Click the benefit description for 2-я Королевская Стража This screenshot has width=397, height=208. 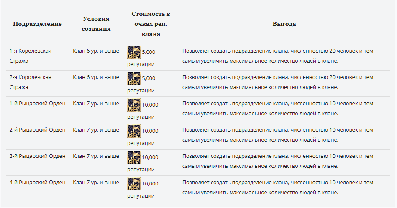(x=278, y=82)
